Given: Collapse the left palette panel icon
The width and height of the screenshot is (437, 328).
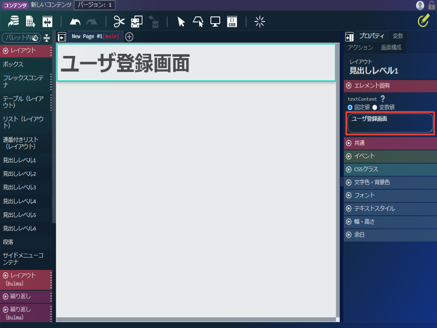Looking at the screenshot, I should coord(62,37).
